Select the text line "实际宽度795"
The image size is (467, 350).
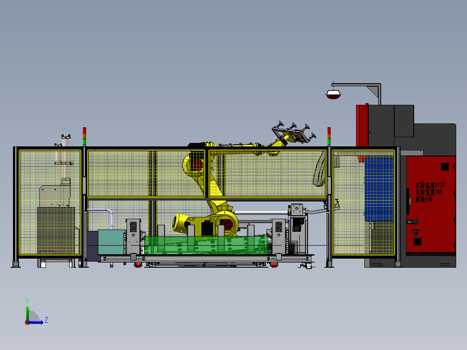pyautogui.click(x=429, y=192)
